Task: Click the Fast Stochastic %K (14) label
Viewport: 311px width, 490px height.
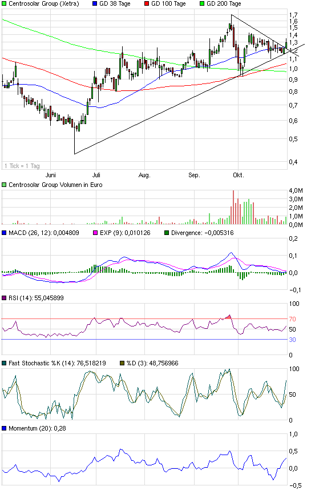Action: pyautogui.click(x=57, y=364)
